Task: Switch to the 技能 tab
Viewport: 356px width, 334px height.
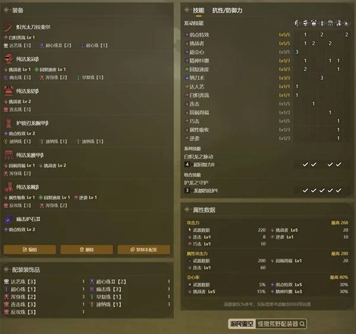Action: pos(198,10)
